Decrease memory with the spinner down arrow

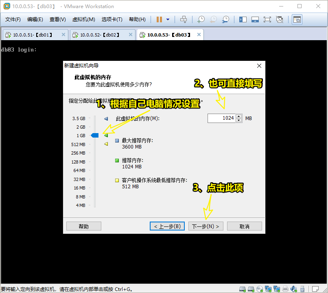(x=239, y=120)
